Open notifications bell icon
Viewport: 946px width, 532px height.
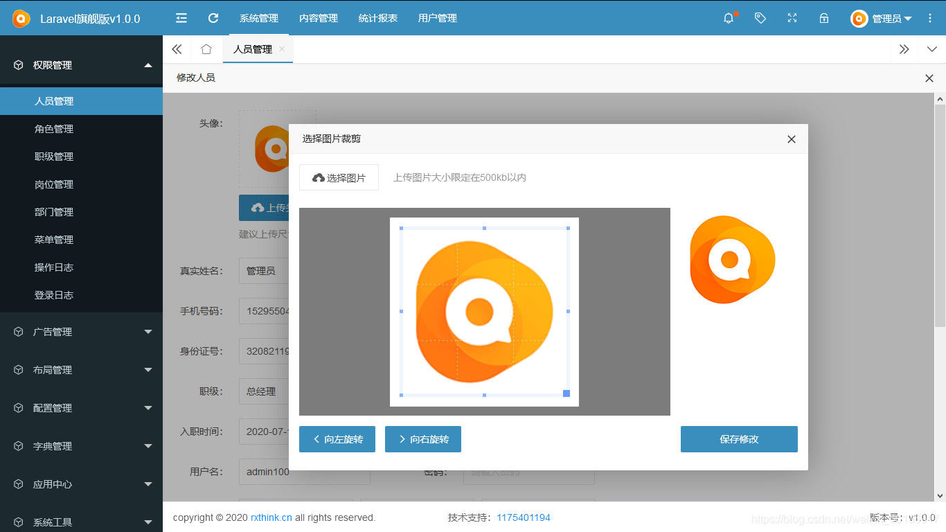tap(729, 18)
